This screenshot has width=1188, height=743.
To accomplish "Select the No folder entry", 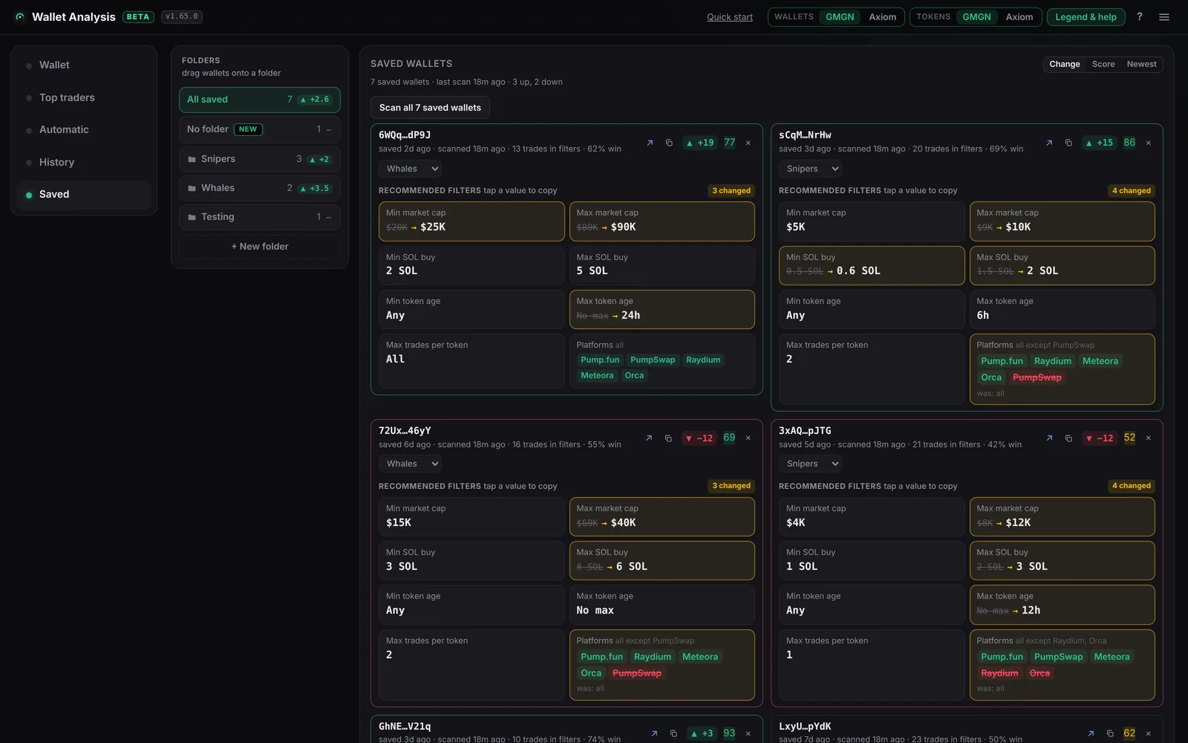I will click(260, 129).
